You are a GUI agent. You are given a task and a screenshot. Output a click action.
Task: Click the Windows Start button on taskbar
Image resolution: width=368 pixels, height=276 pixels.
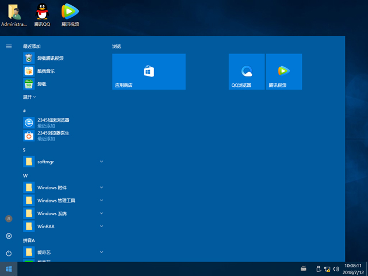pyautogui.click(x=9, y=269)
